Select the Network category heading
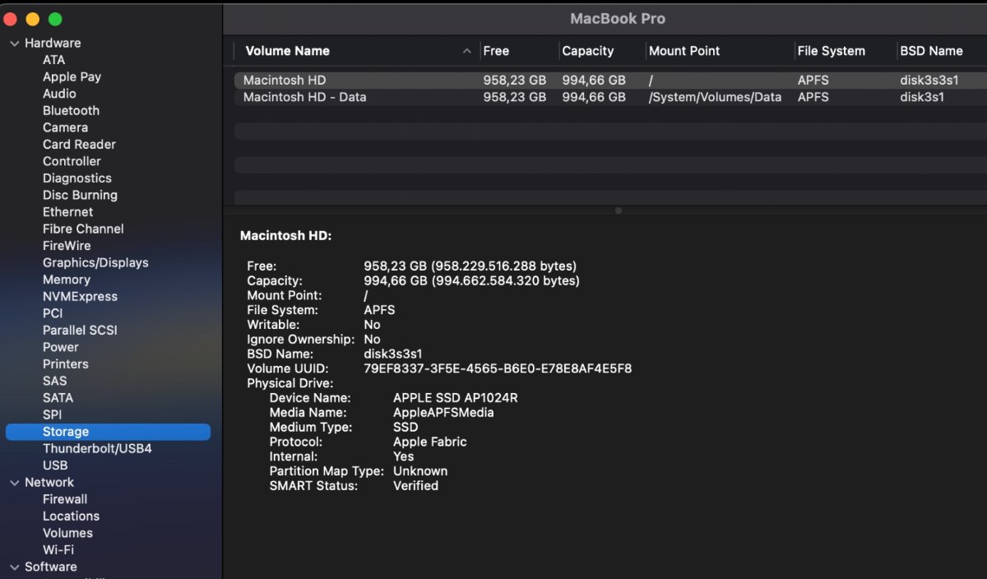987x579 pixels. coord(49,482)
